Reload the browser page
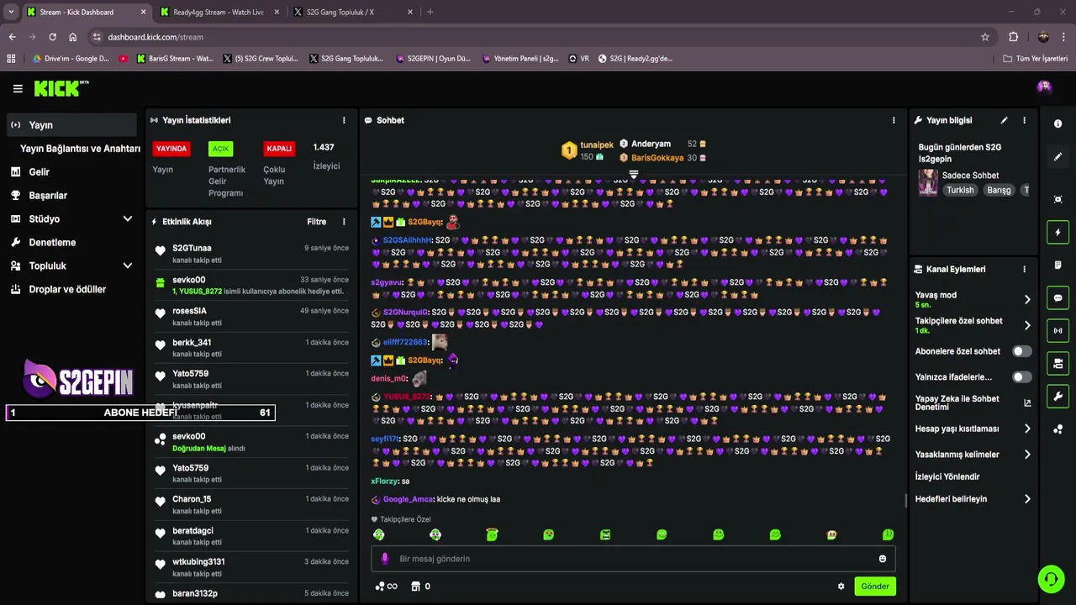1076x605 pixels. (x=52, y=37)
